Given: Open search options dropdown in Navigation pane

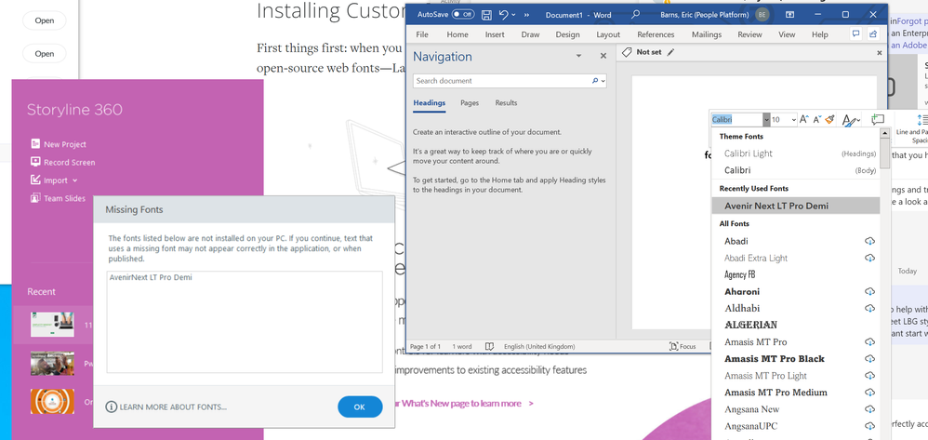Looking at the screenshot, I should point(603,81).
